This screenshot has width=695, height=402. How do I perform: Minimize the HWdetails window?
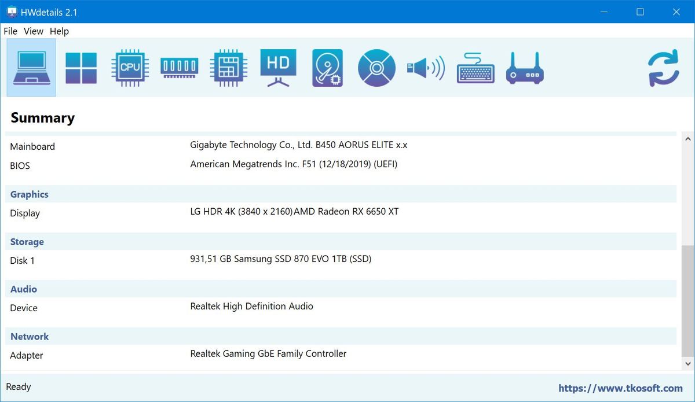pos(605,12)
